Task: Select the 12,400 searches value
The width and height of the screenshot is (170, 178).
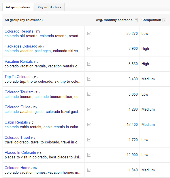Action: tap(132, 124)
